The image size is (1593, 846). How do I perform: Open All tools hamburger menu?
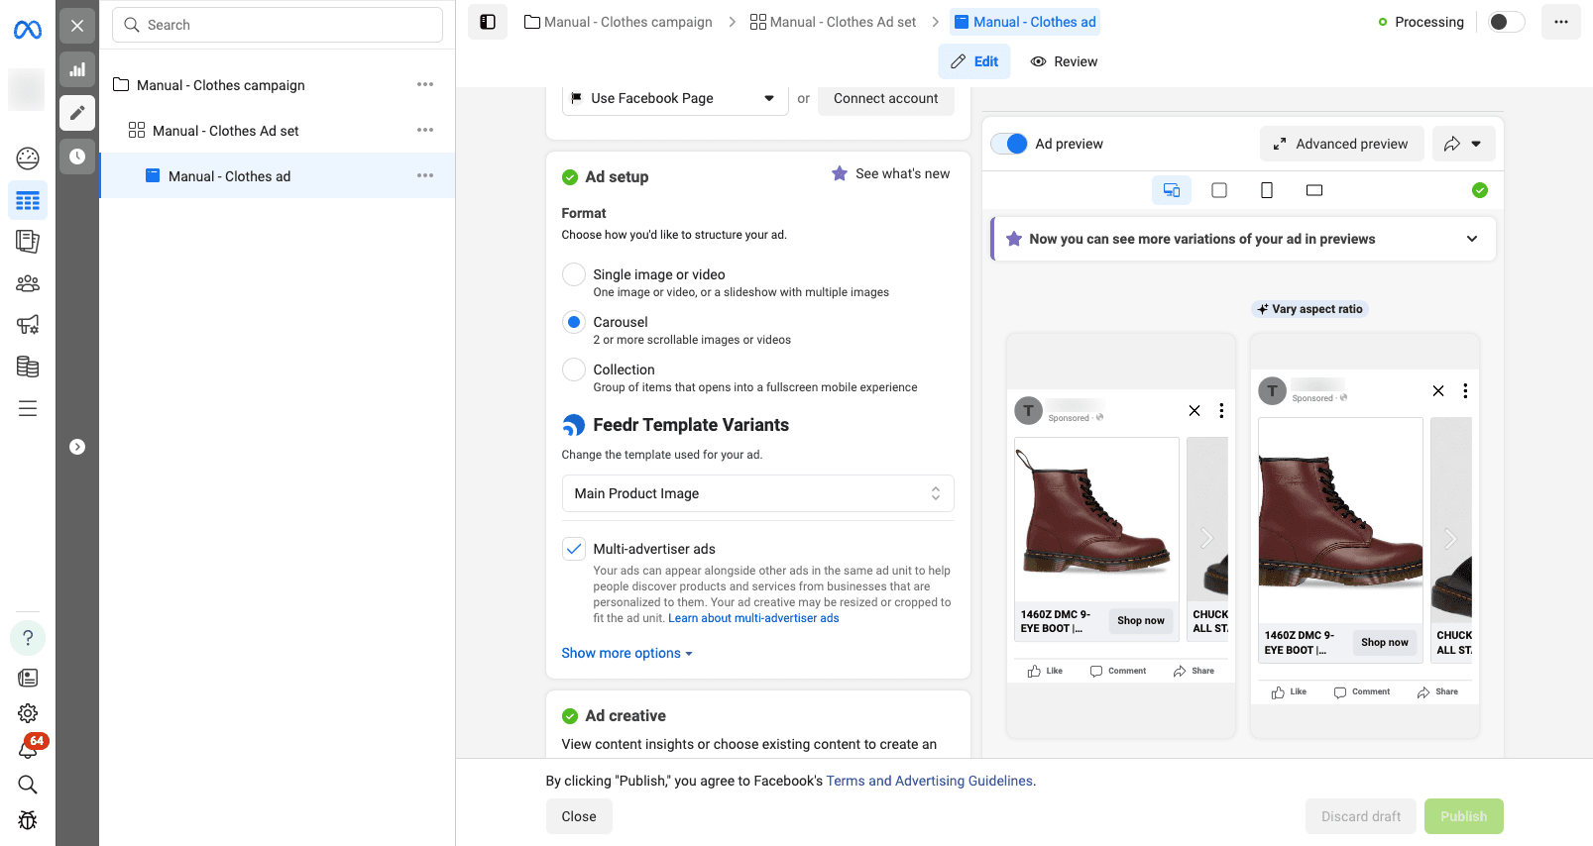coord(28,408)
